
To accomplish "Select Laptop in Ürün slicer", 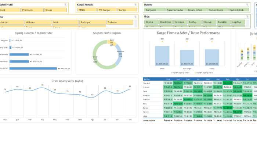I will tap(238, 22).
